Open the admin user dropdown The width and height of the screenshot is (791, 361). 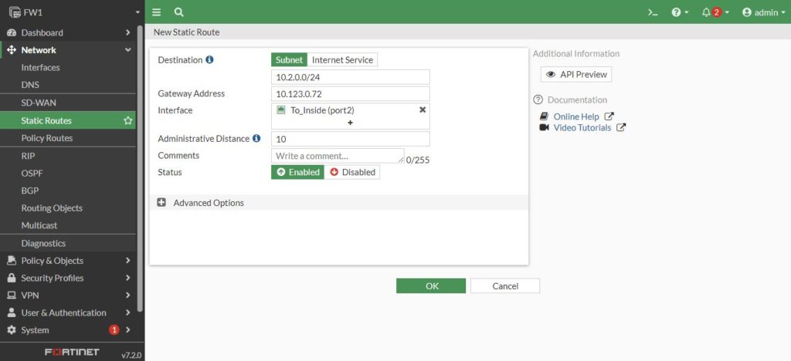[763, 12]
